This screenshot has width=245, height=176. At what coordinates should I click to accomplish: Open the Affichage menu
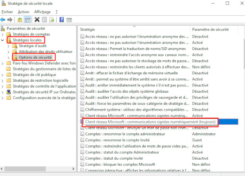(42, 12)
